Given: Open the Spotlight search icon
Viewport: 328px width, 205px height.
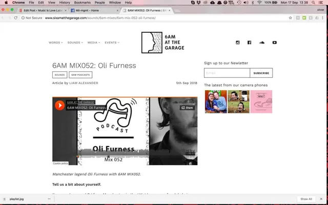Looking at the screenshot, I should coord(313,3).
